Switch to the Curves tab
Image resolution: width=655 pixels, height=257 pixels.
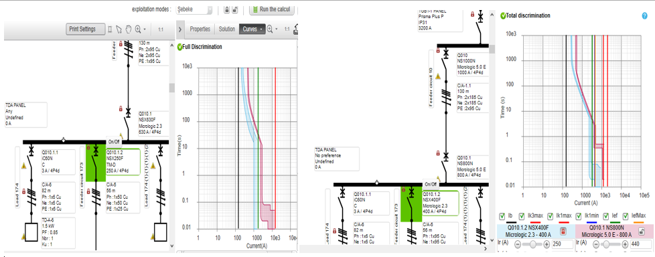tap(252, 29)
